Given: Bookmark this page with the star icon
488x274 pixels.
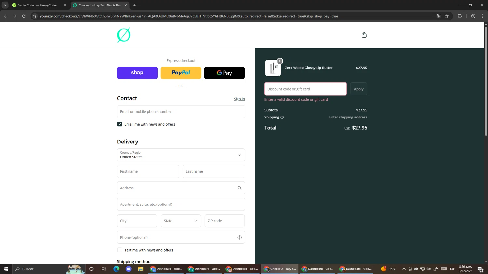Looking at the screenshot, I should coord(447,16).
